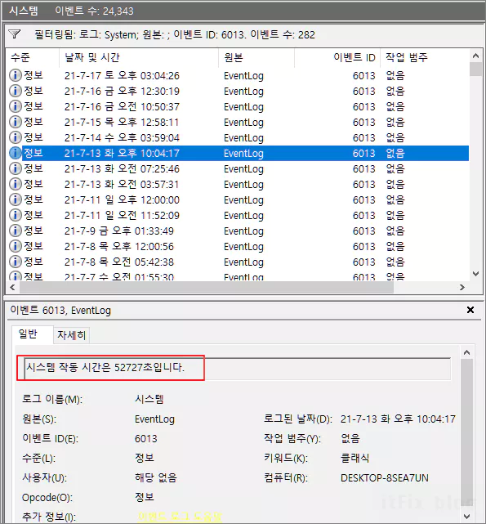Click info icon of 01:33:49 event row

coord(15,231)
